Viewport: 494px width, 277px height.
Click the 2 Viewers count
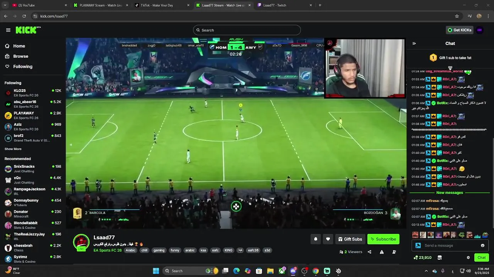[351, 252]
